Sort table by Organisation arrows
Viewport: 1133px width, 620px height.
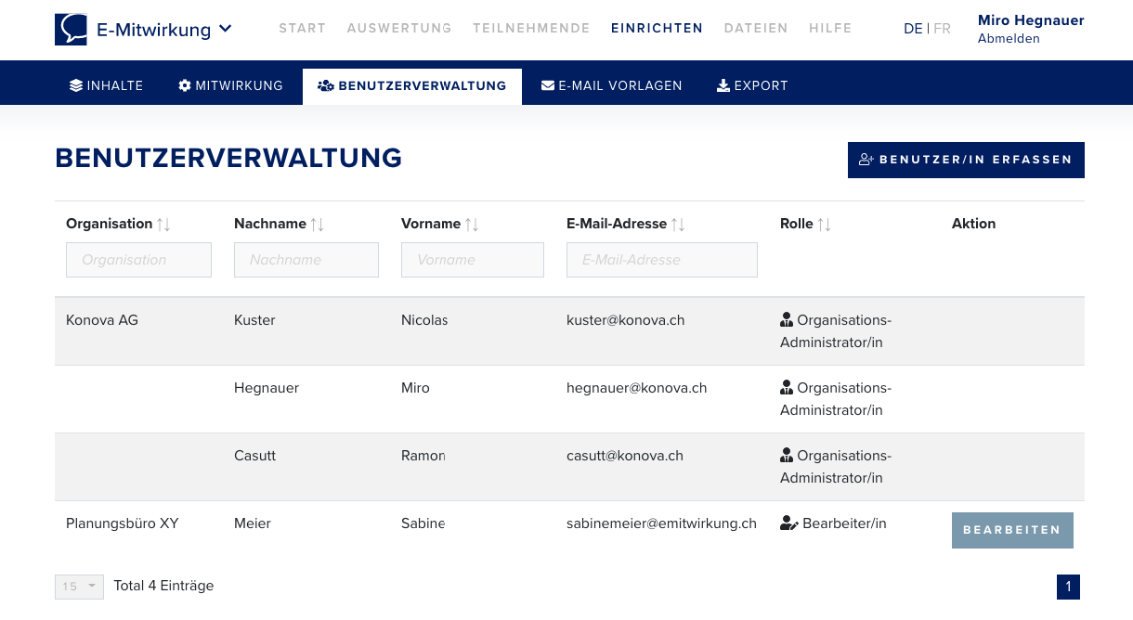point(164,225)
